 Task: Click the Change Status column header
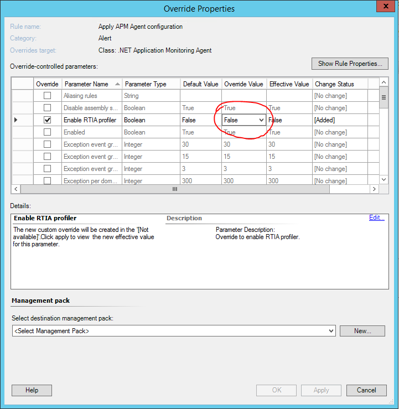click(340, 84)
